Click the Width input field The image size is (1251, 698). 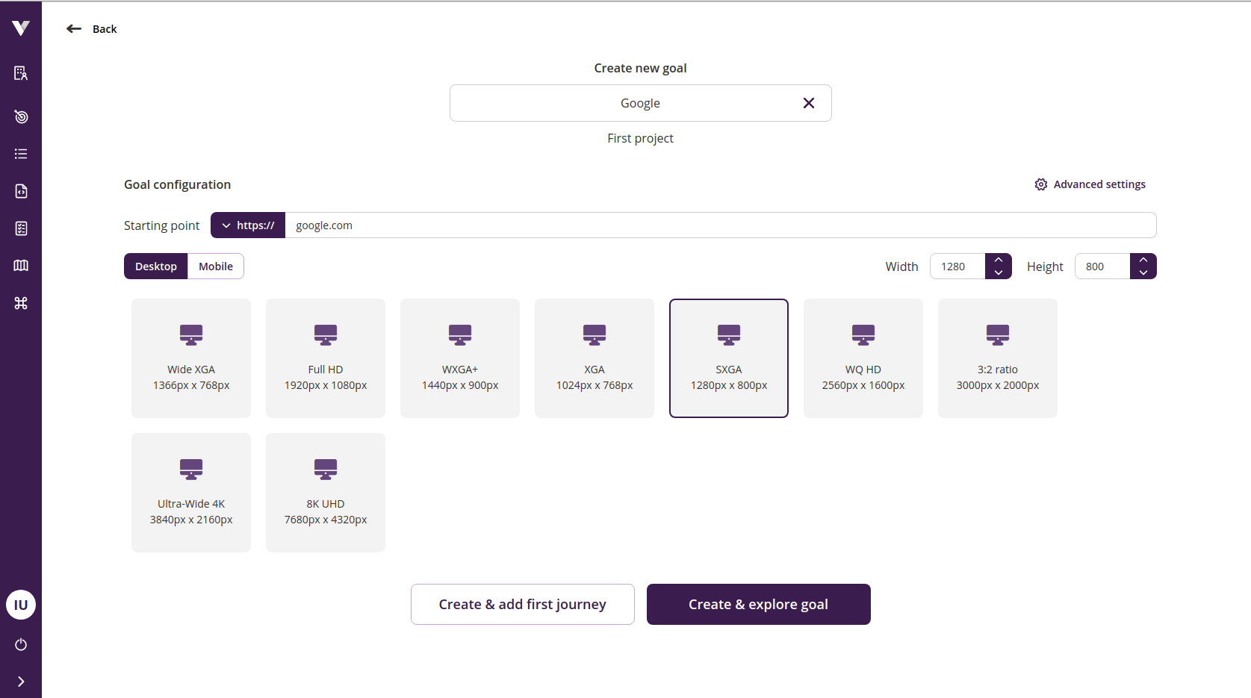(957, 267)
